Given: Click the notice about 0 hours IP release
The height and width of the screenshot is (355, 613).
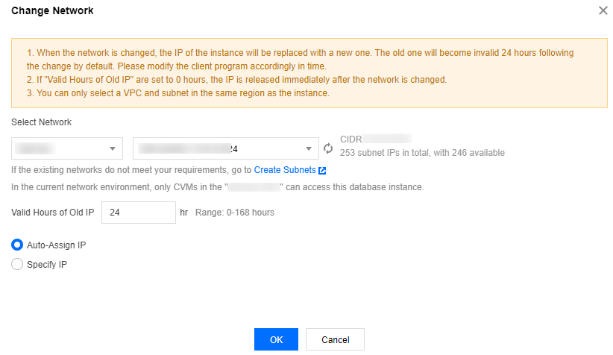Looking at the screenshot, I should [236, 80].
